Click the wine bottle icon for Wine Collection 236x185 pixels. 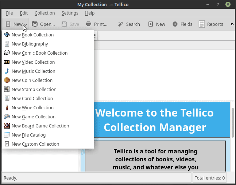(7, 107)
